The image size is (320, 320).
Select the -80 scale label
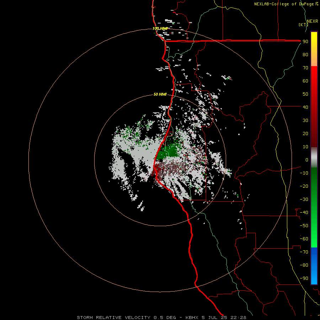304,265
